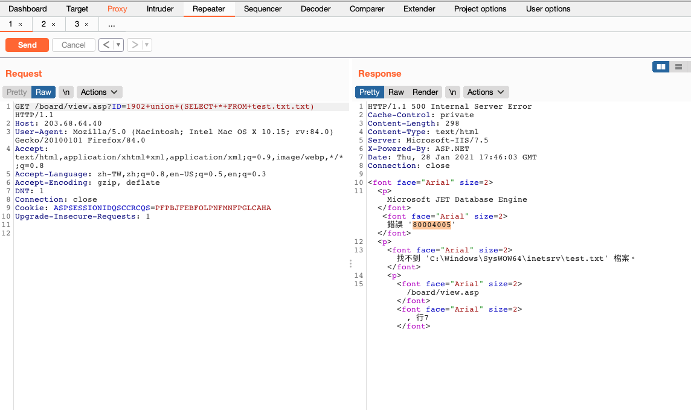This screenshot has width=691, height=410.
Task: Go back to previous request in history
Action: click(106, 45)
